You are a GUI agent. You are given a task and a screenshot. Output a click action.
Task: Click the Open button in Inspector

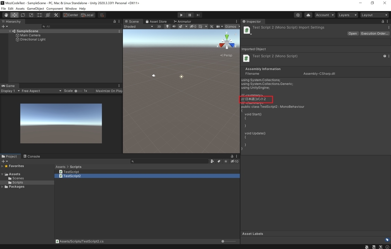click(353, 33)
